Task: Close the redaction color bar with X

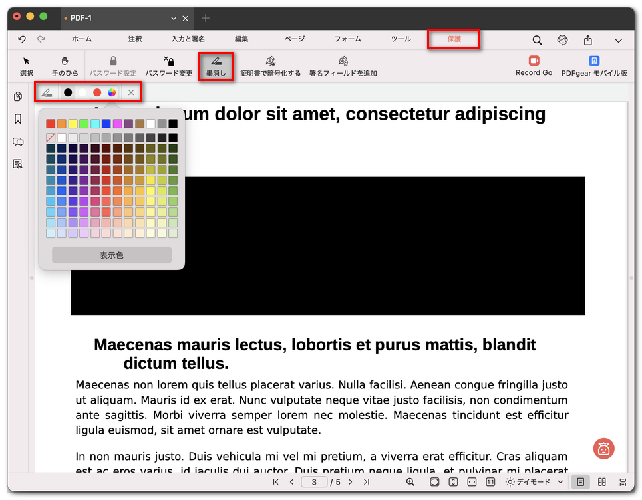Action: coord(132,92)
